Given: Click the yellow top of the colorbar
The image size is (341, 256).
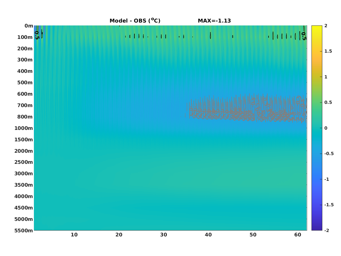Looking at the screenshot, I should pyautogui.click(x=317, y=28).
